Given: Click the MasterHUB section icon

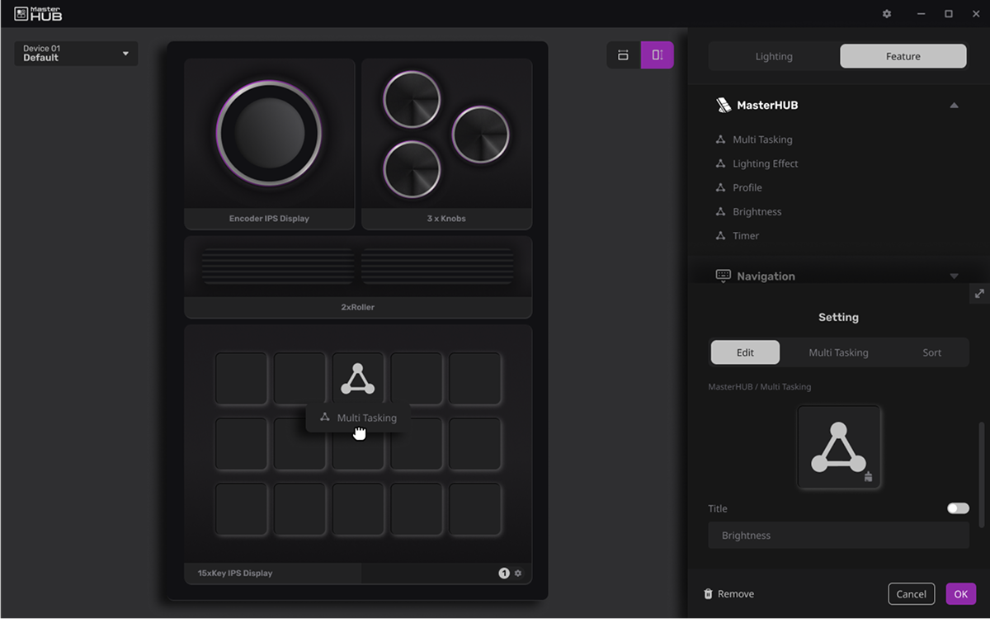Looking at the screenshot, I should click(723, 105).
